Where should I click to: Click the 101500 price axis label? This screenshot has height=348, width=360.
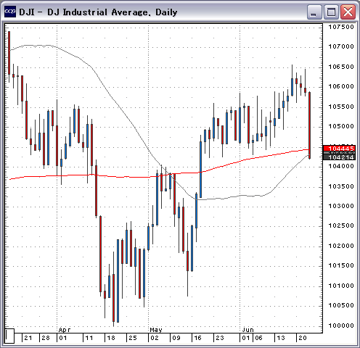(x=341, y=265)
